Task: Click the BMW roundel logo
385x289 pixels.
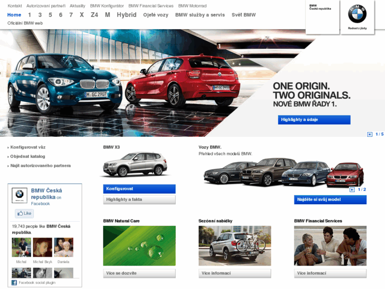Action: tap(357, 14)
